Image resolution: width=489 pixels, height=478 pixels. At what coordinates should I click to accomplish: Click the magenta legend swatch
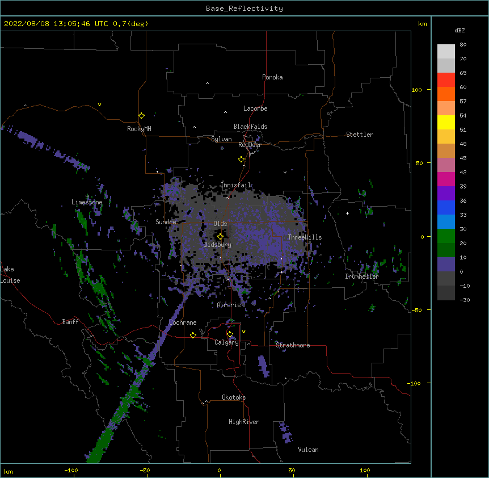coord(446,179)
